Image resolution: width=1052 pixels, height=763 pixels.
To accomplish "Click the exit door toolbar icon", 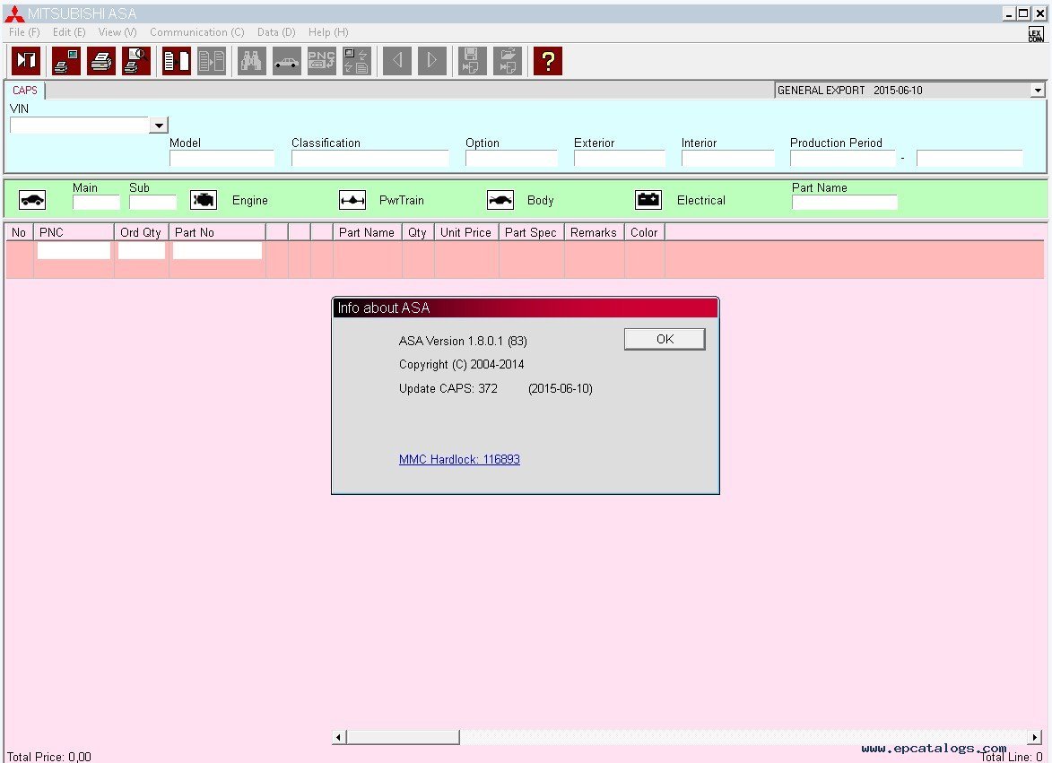I will click(x=26, y=61).
